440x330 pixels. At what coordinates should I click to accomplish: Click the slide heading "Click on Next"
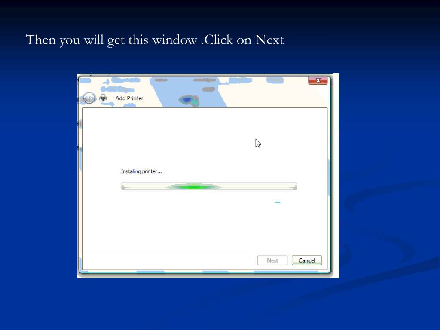(x=244, y=40)
